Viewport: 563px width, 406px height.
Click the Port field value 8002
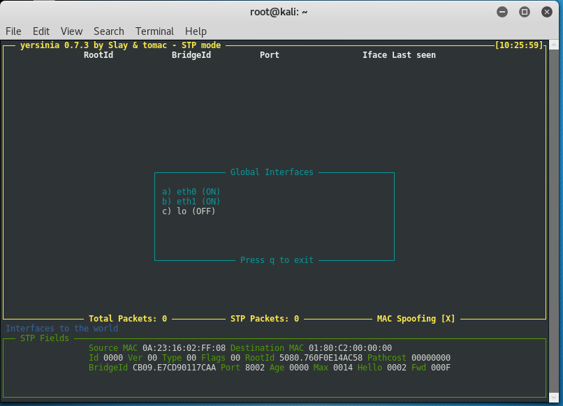click(x=255, y=368)
